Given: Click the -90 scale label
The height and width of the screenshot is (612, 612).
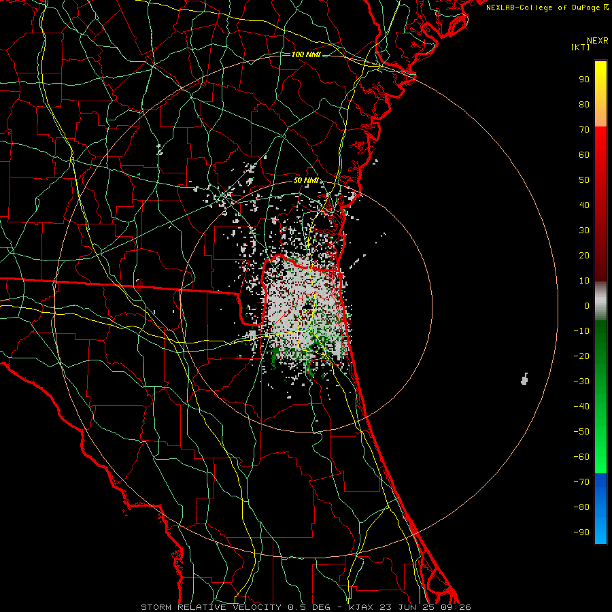Looking at the screenshot, I should [581, 532].
